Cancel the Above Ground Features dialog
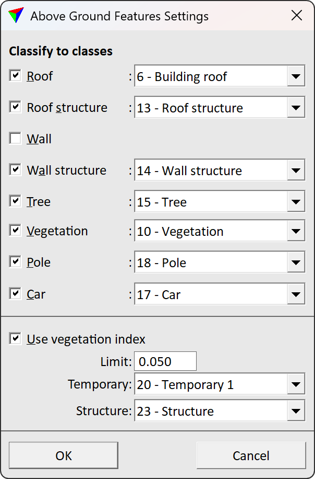 251,455
